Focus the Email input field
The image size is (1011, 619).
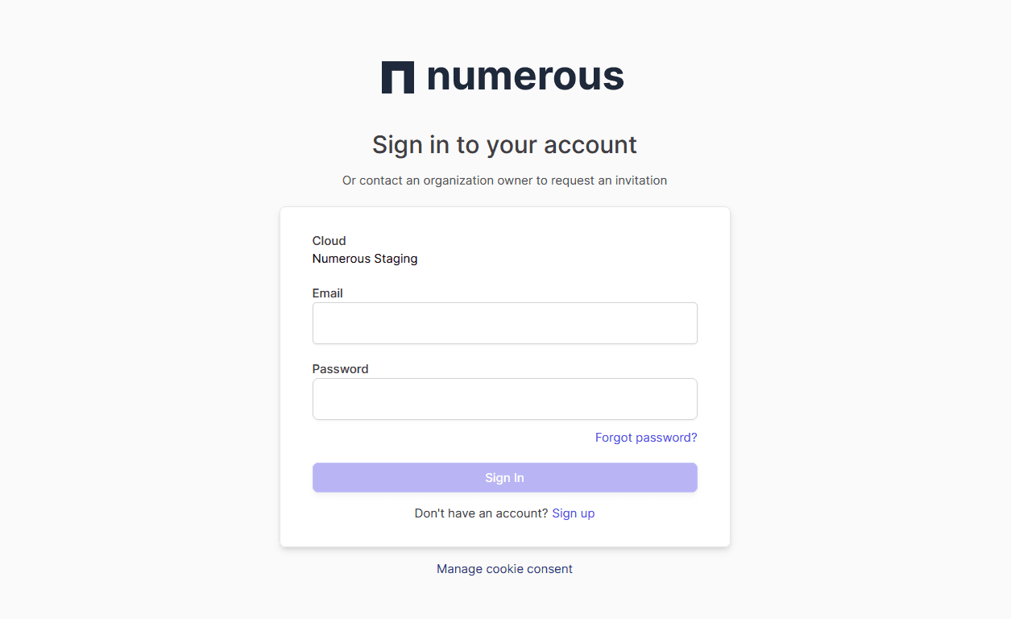click(504, 323)
